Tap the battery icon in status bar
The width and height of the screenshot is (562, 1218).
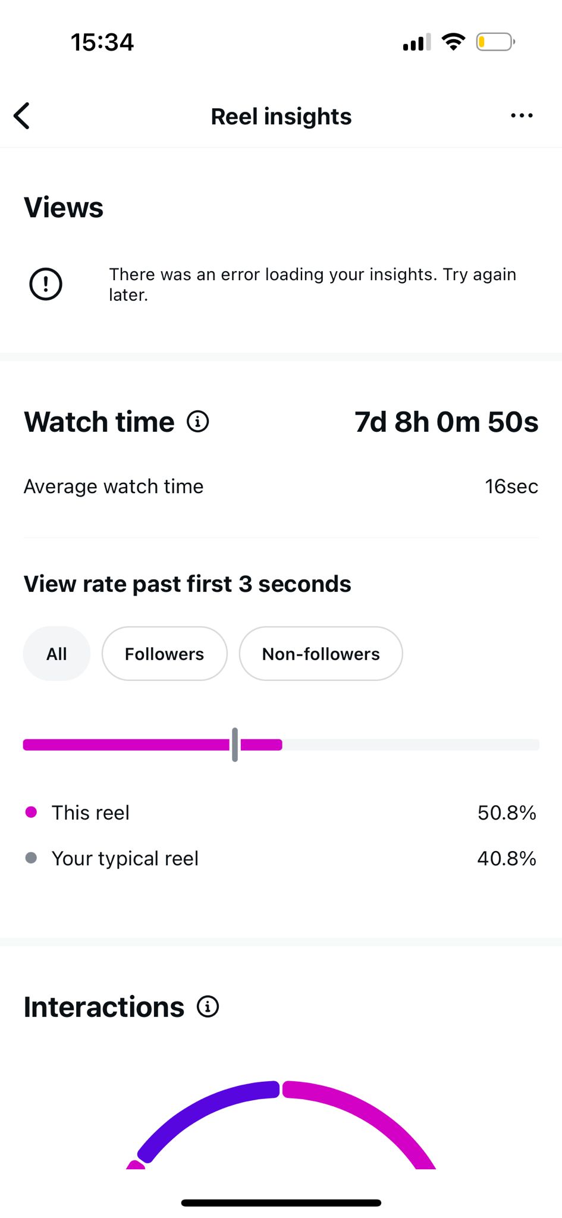495,42
